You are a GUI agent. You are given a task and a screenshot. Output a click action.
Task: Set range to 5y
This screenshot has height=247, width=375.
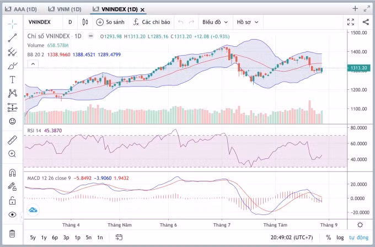click(x=33, y=238)
